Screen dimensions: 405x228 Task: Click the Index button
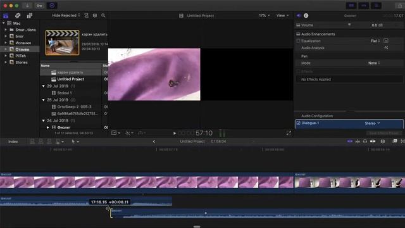coord(13,141)
